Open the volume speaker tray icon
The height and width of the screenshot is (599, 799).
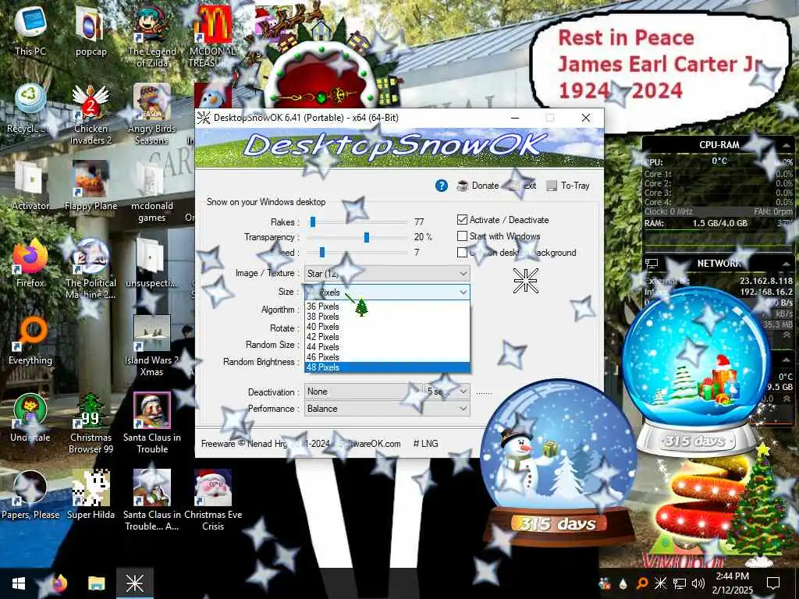click(698, 583)
